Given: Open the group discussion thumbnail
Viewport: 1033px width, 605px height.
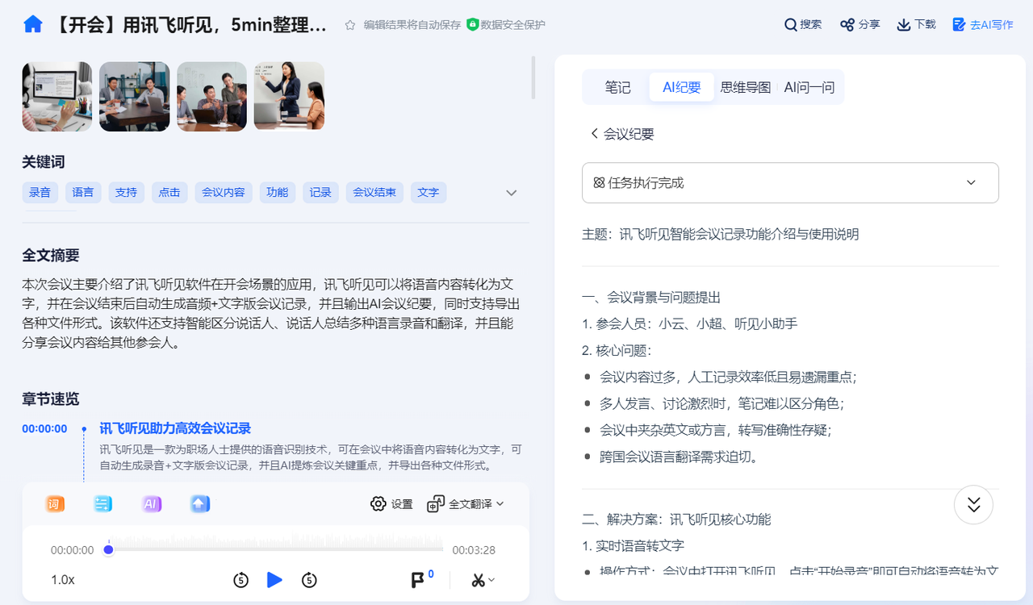Looking at the screenshot, I should pyautogui.click(x=211, y=96).
